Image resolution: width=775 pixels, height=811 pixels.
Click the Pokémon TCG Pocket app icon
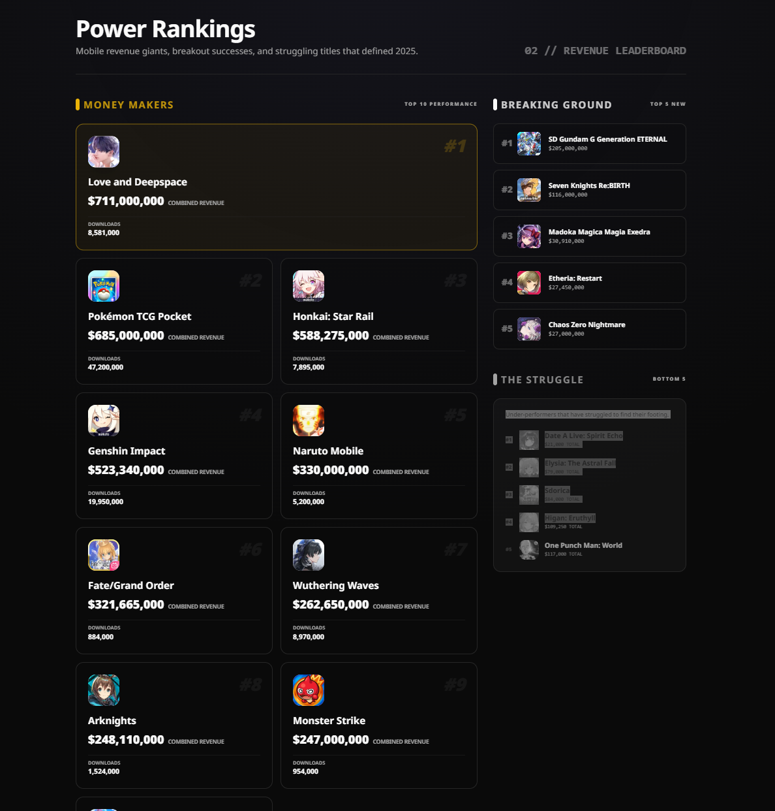[104, 286]
